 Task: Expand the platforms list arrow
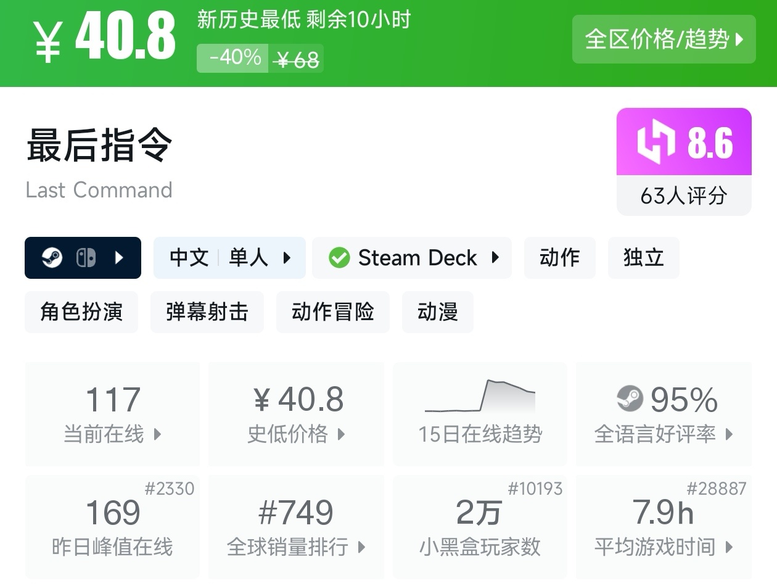(120, 258)
